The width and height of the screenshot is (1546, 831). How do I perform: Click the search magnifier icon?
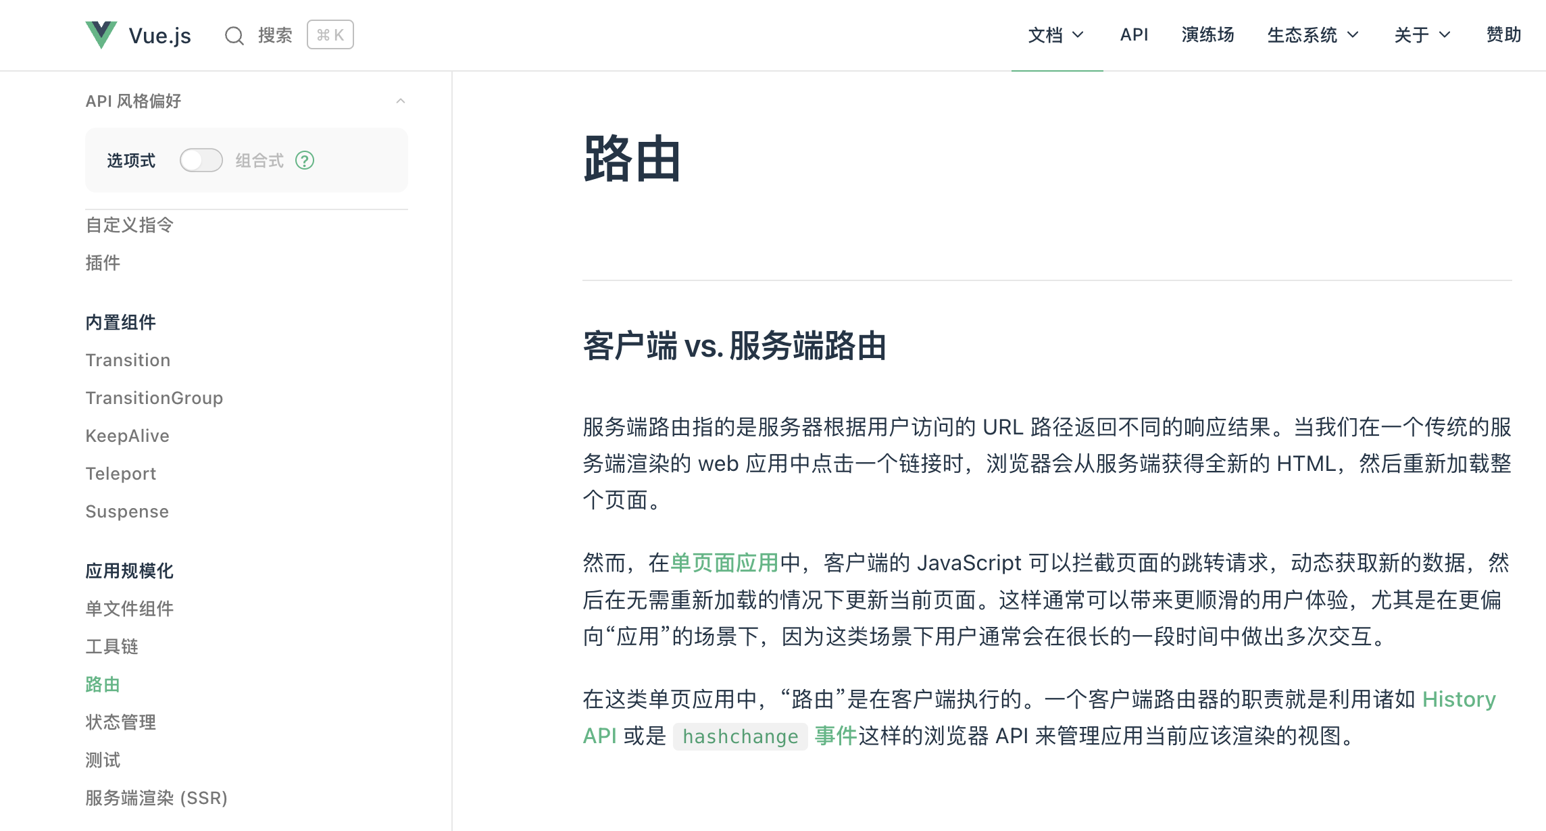(x=234, y=35)
